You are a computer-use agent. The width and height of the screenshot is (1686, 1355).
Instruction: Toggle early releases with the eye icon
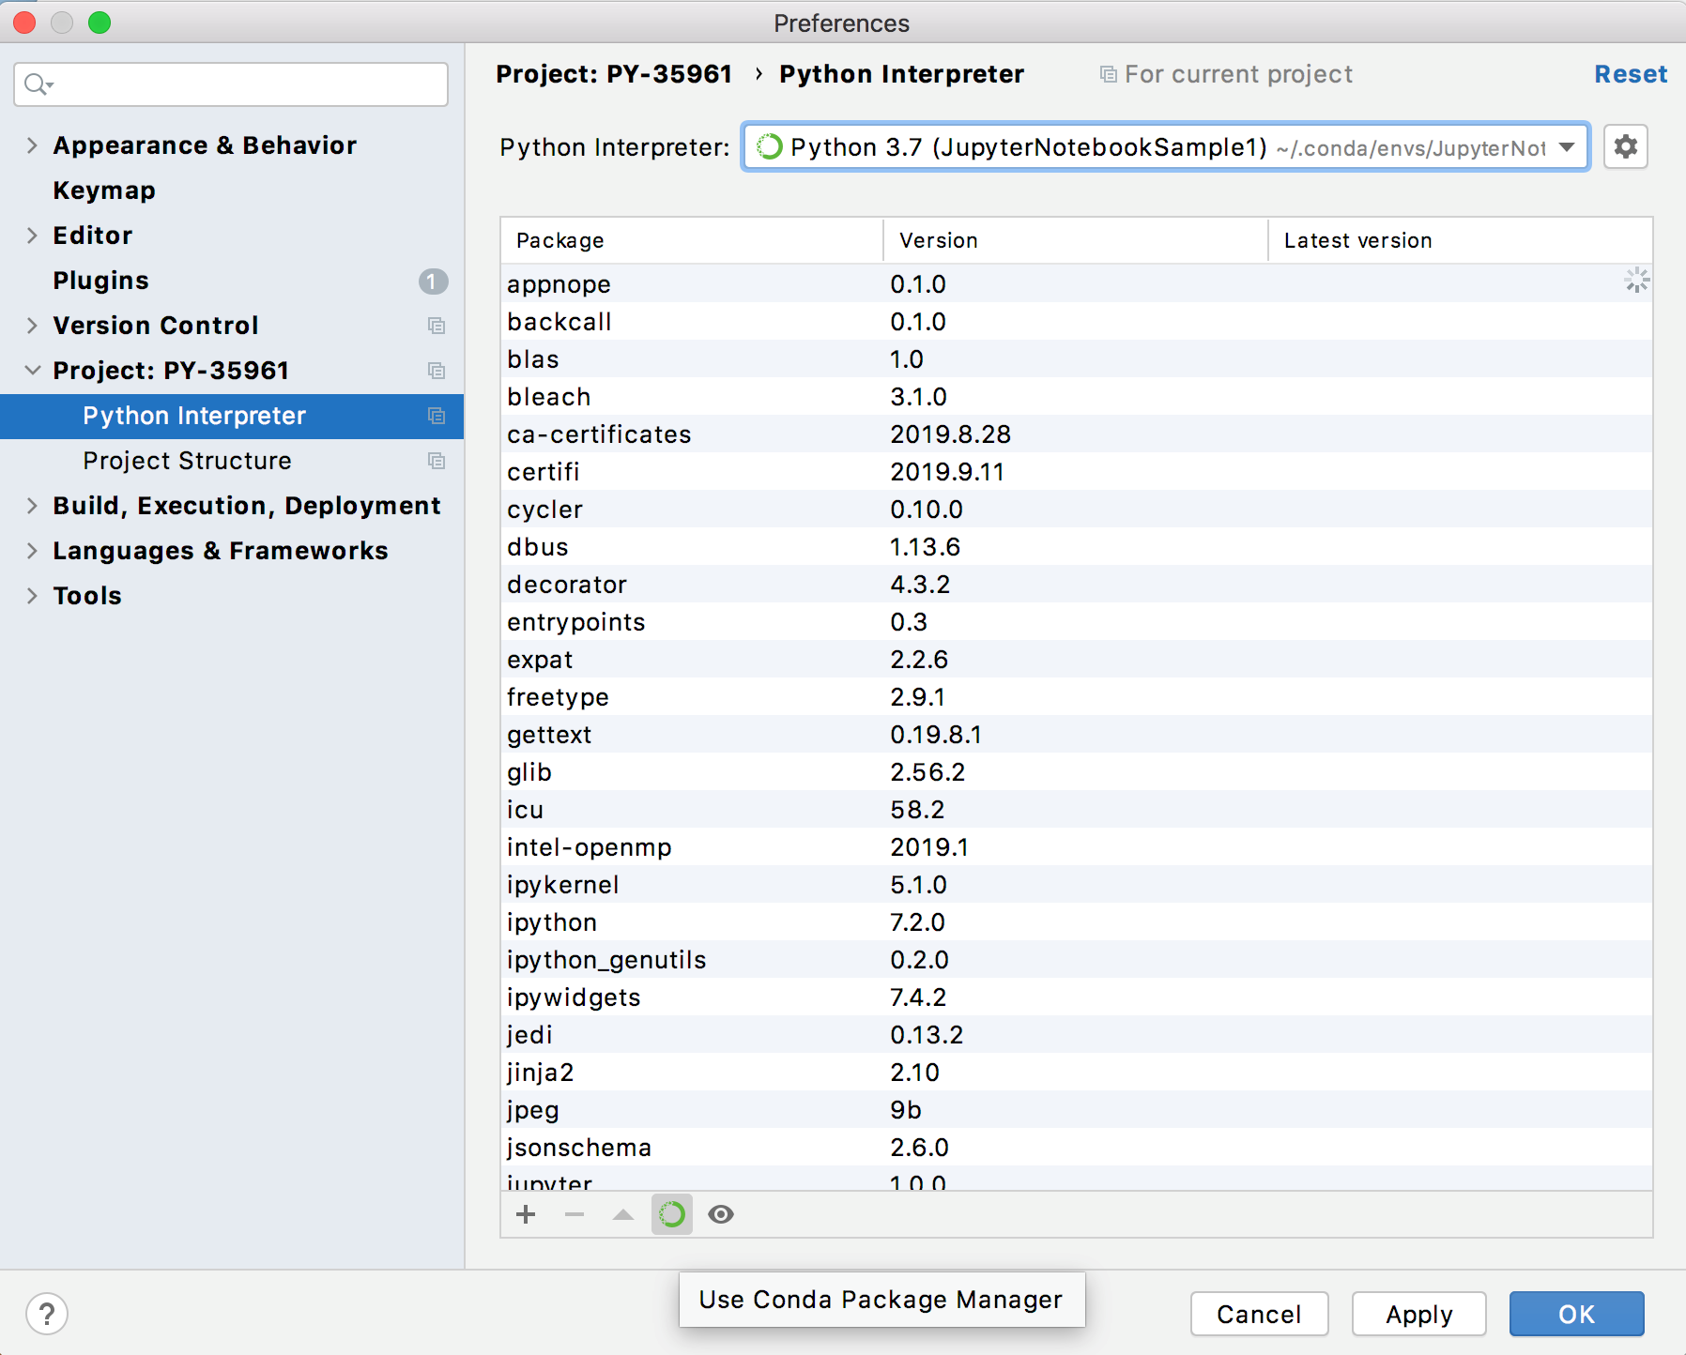point(721,1214)
